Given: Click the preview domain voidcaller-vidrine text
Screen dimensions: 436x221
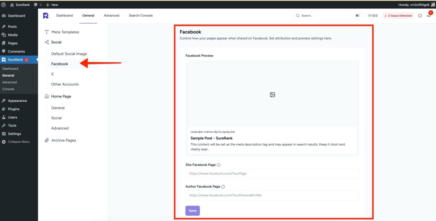Looking at the screenshot, I should pos(212,132).
